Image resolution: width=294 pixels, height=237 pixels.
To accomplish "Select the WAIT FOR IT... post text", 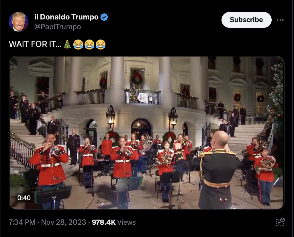I will click(x=35, y=44).
